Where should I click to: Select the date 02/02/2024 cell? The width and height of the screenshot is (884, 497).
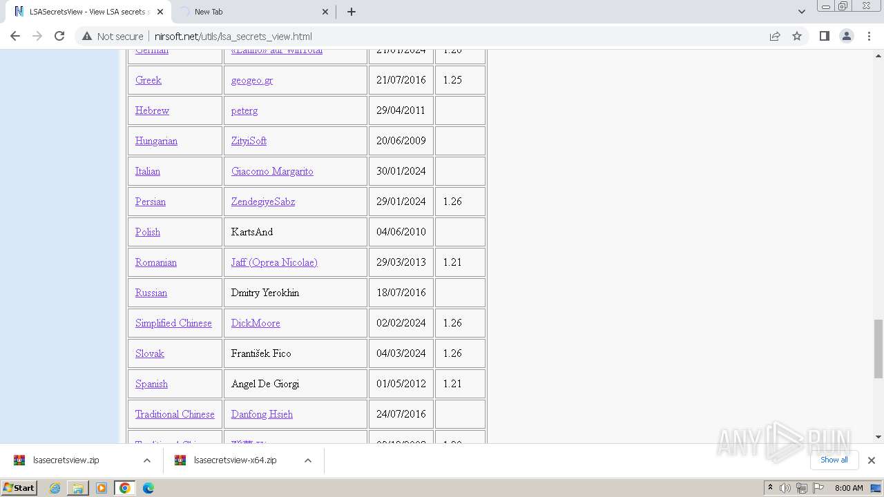pos(401,323)
